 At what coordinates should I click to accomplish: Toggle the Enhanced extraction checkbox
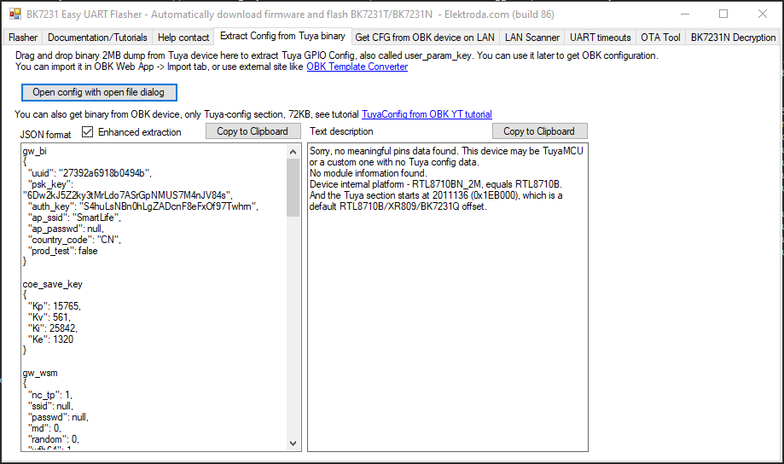coord(88,131)
